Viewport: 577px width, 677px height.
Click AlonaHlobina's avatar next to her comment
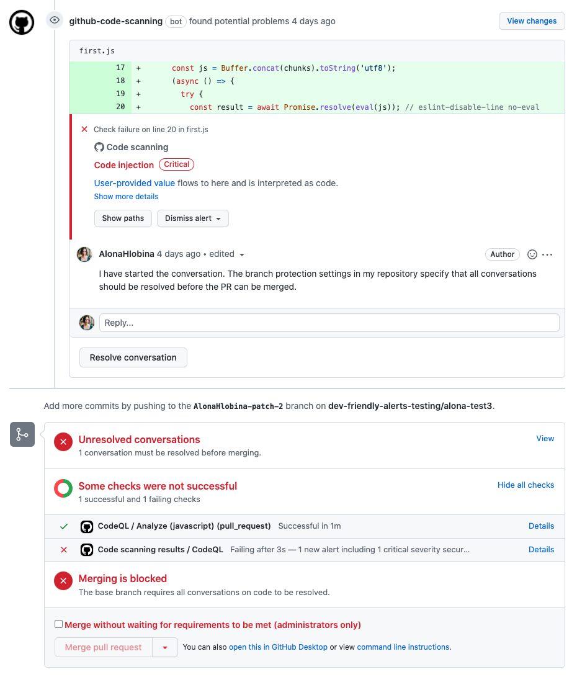tap(84, 254)
